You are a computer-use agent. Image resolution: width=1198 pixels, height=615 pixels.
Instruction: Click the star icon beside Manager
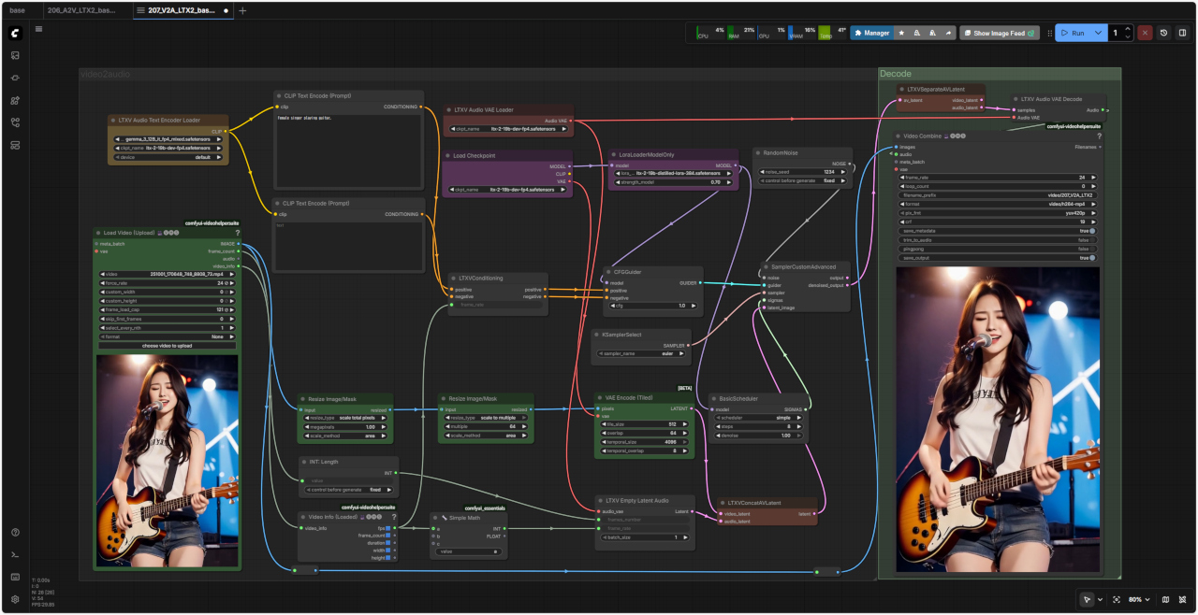tap(901, 33)
